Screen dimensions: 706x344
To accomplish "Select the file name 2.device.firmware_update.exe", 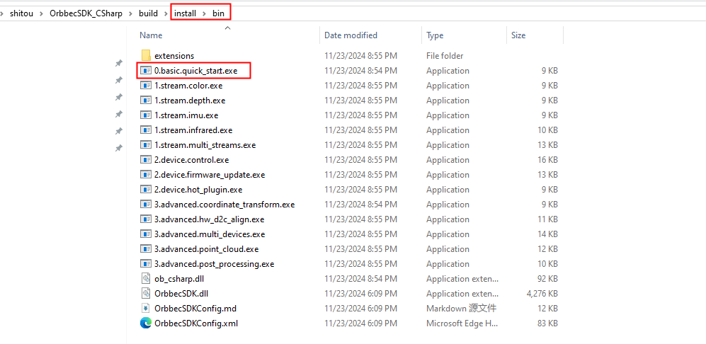I will (x=210, y=174).
